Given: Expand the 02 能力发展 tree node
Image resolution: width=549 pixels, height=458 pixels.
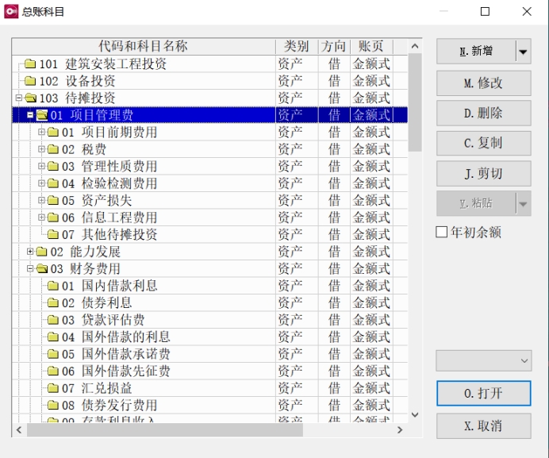Looking at the screenshot, I should point(30,252).
